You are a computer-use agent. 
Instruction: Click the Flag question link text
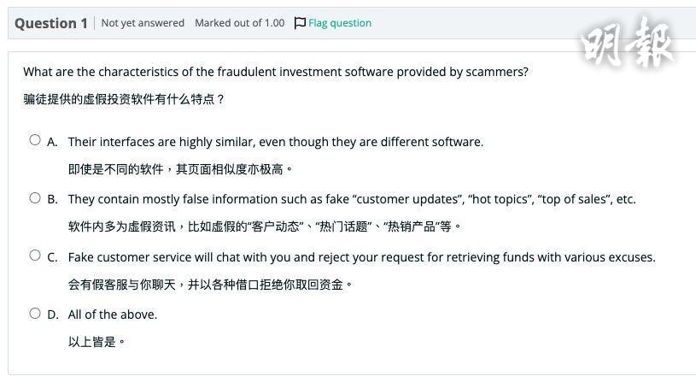pyautogui.click(x=340, y=23)
